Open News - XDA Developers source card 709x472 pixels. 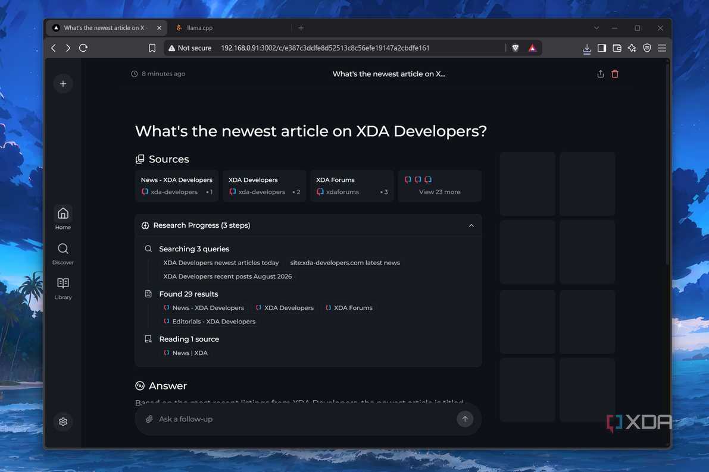click(177, 185)
